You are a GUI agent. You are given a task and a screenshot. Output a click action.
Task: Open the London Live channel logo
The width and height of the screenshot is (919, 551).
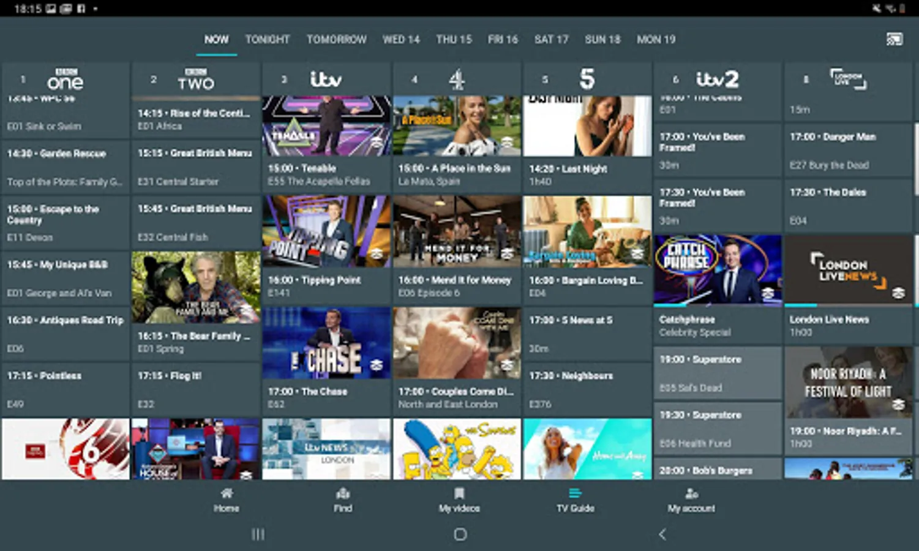point(848,80)
